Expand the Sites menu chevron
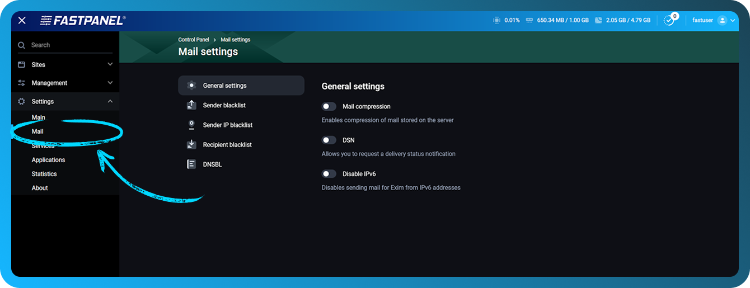This screenshot has width=750, height=288. 110,65
